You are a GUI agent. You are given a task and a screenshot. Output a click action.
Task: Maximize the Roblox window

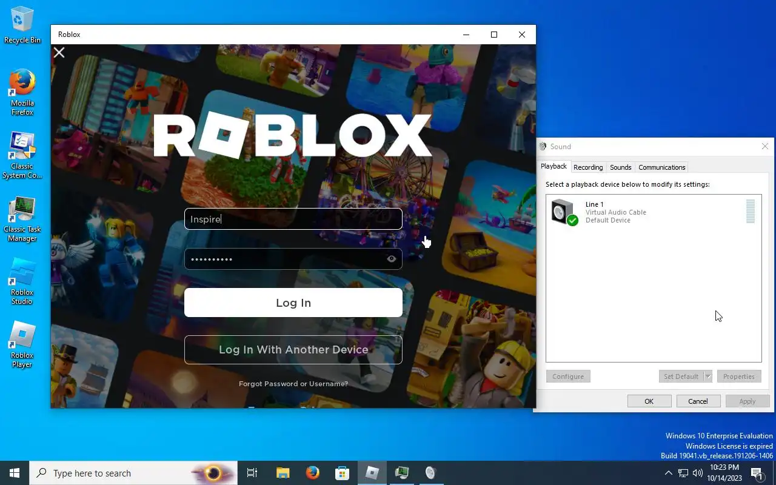[494, 35]
